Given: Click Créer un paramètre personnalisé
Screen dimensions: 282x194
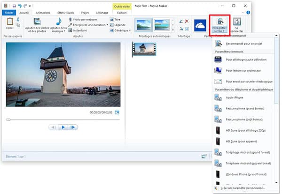Looking at the screenshot, I should tap(243, 188).
